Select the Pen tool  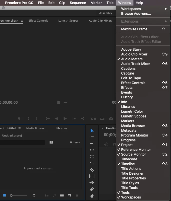92,189
